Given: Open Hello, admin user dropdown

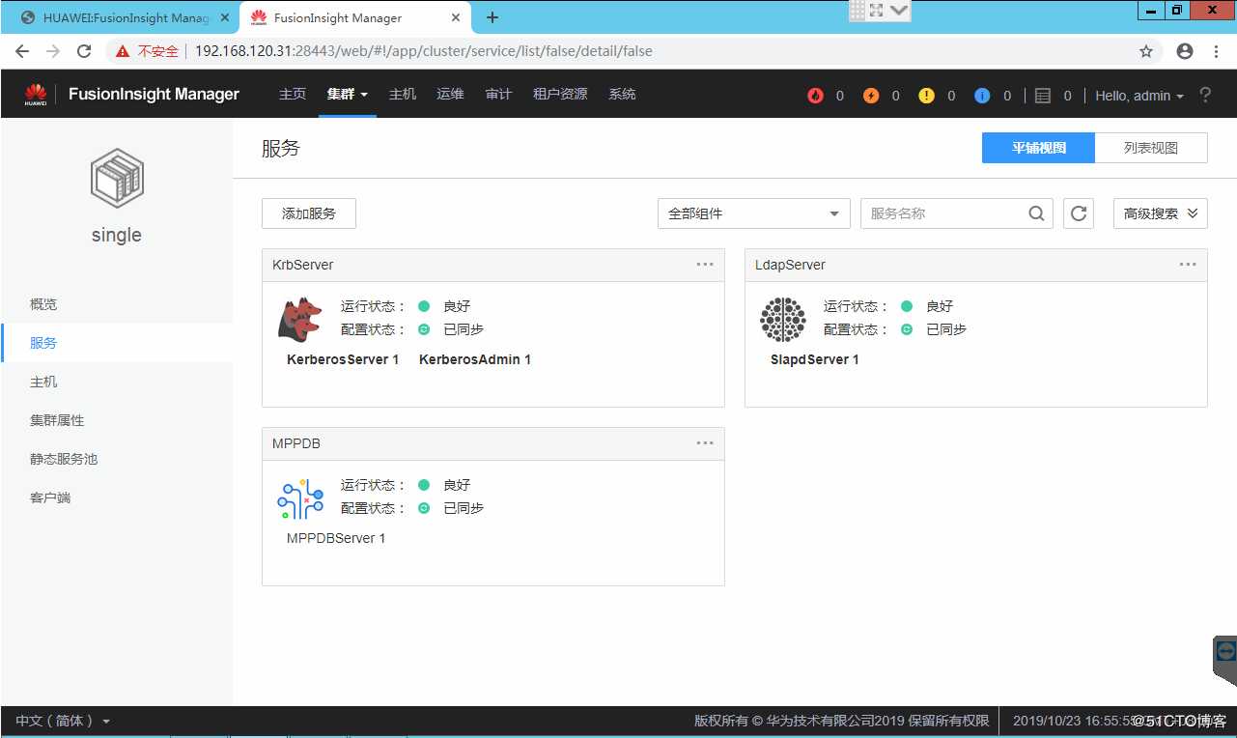Looking at the screenshot, I should [1139, 96].
